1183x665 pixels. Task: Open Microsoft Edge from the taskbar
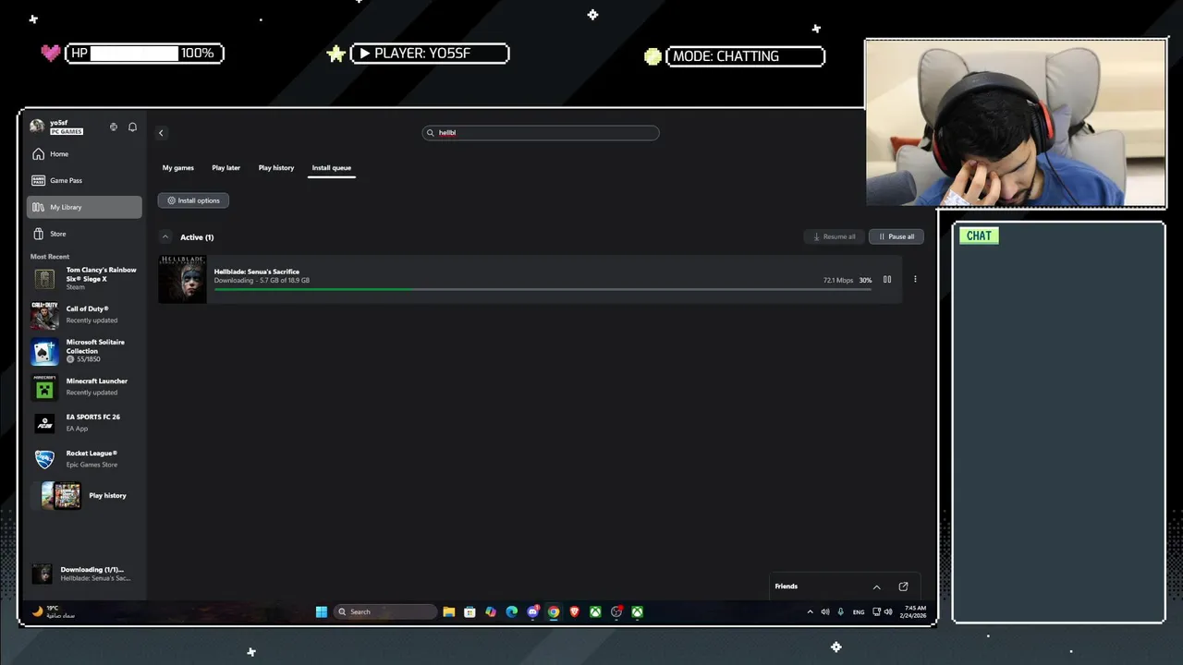[x=512, y=611]
